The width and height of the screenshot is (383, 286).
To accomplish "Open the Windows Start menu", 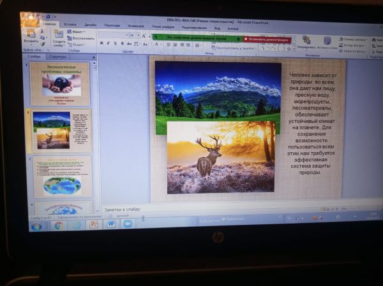I will pyautogui.click(x=36, y=225).
